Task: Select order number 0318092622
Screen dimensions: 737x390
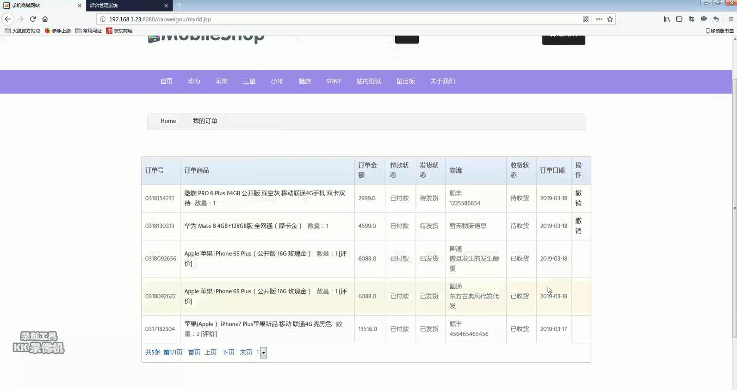Action: pos(161,296)
